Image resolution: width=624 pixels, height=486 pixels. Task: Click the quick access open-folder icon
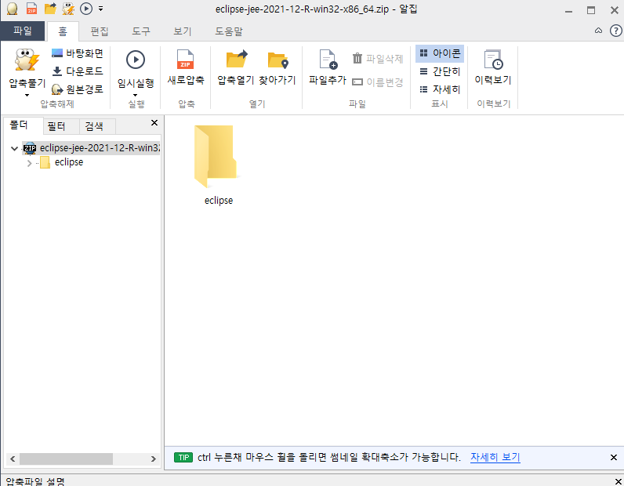pyautogui.click(x=50, y=9)
